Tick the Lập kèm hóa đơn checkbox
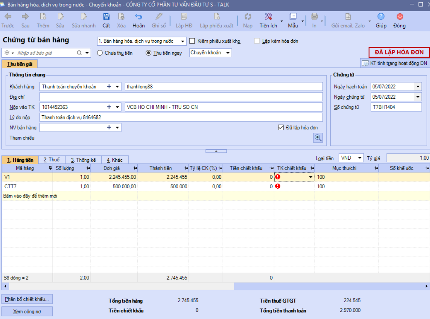Screen dimensions: 430x319 (257, 41)
